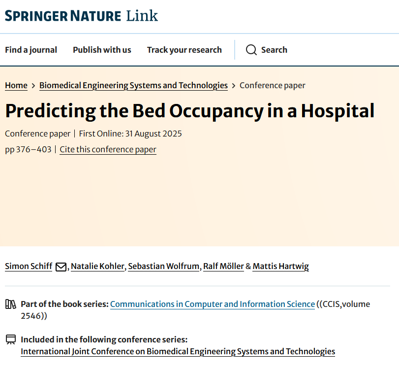
Task: Open Biomedical Engineering Systems and Technologies breadcrumb
Action: click(133, 85)
